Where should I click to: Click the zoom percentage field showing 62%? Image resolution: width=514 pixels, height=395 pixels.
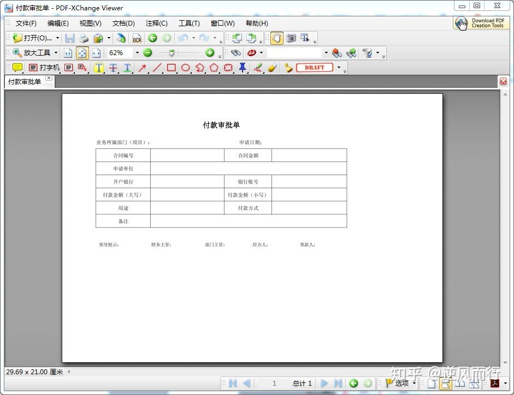tap(120, 53)
